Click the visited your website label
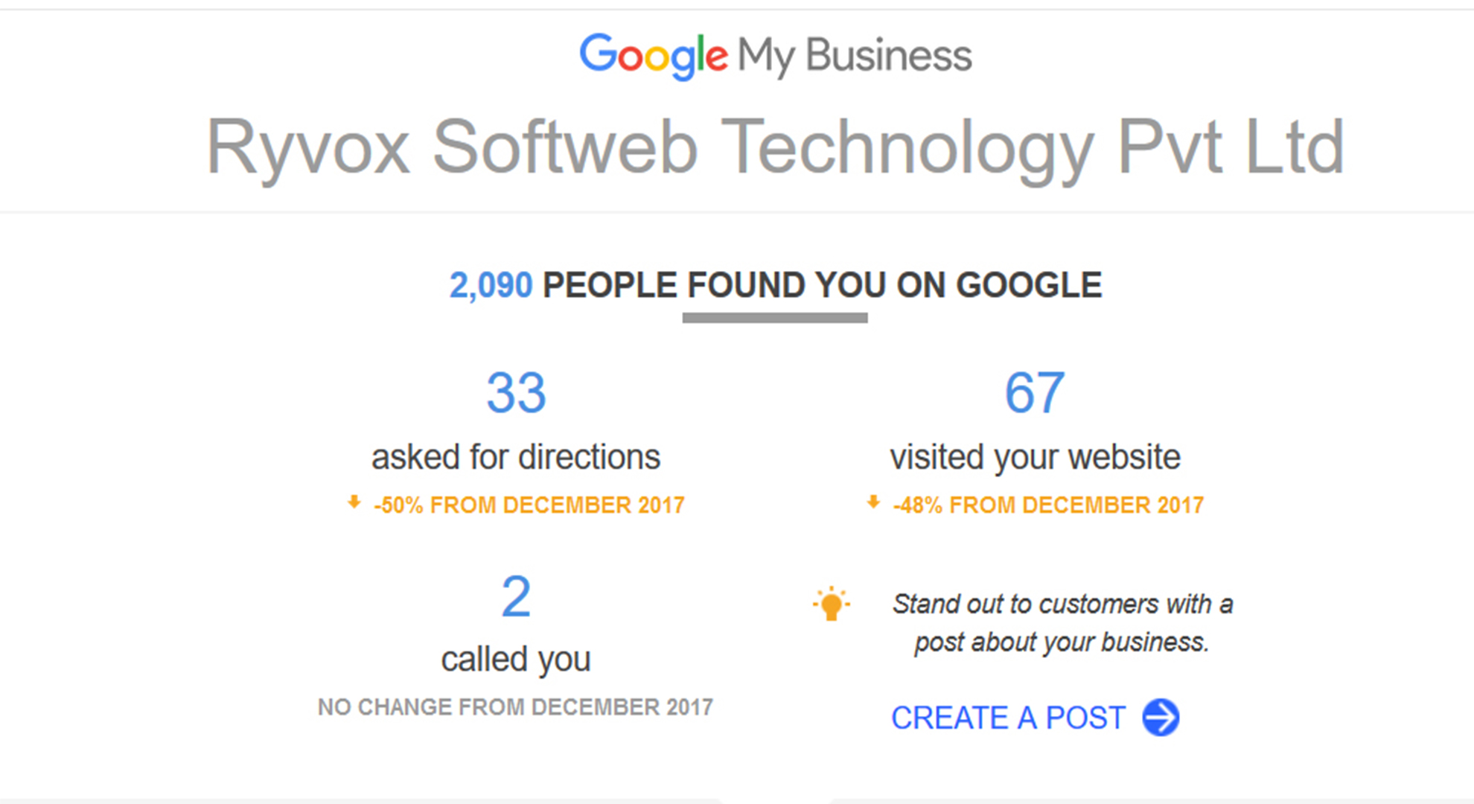Viewport: 1474px width, 804px height. (1035, 457)
